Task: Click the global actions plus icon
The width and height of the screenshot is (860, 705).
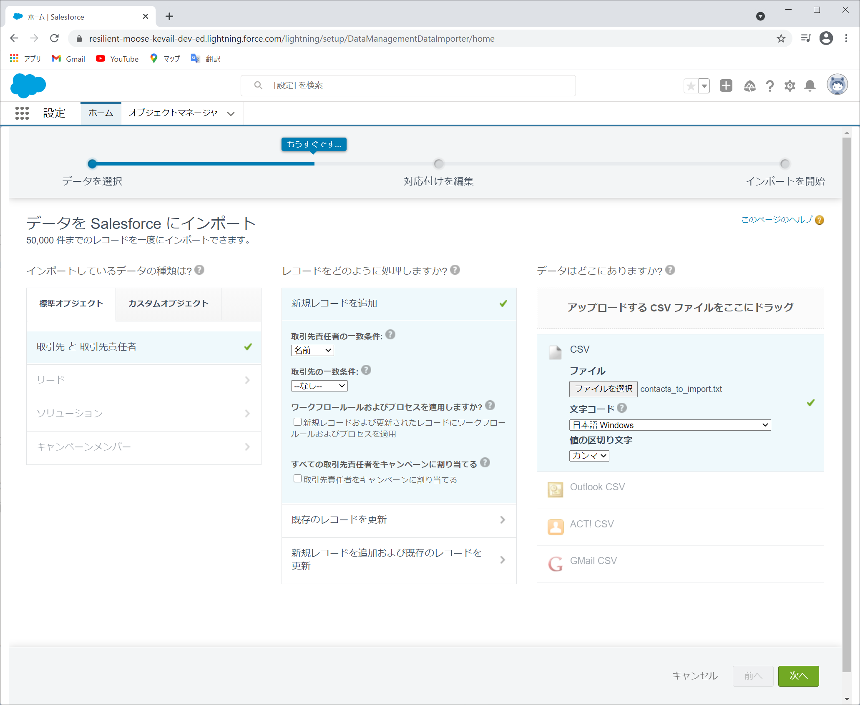Action: [726, 86]
